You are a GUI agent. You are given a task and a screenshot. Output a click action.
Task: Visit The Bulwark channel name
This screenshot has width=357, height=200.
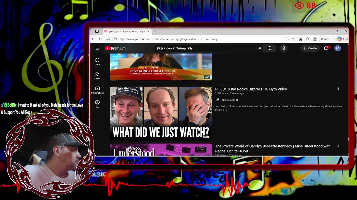228,100
